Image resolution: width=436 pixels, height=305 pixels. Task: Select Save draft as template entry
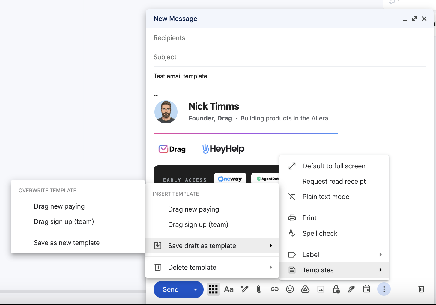coord(212,246)
